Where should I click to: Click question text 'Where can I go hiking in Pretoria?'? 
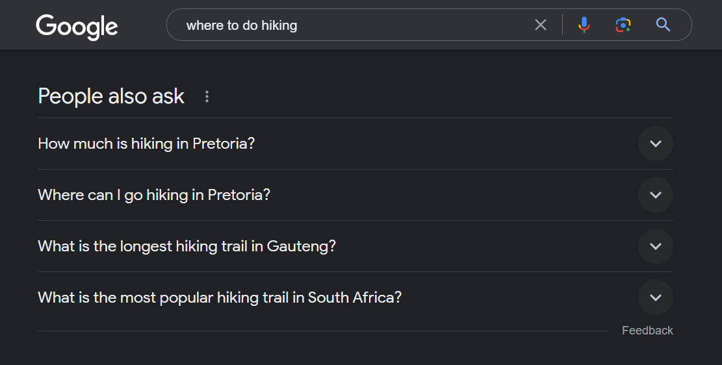(154, 195)
